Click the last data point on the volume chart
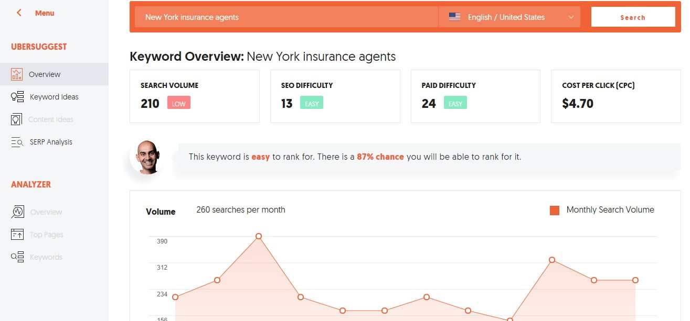 tap(635, 280)
